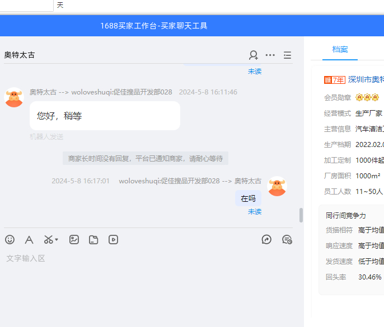The image size is (384, 327).
Task: Open font settings with the A icon
Action: (x=29, y=240)
